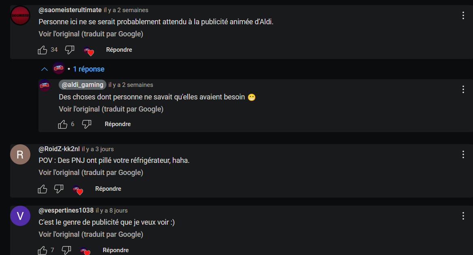This screenshot has height=255, width=473.
Task: Click Répondre under the POV PNJ comment
Action: pos(108,189)
